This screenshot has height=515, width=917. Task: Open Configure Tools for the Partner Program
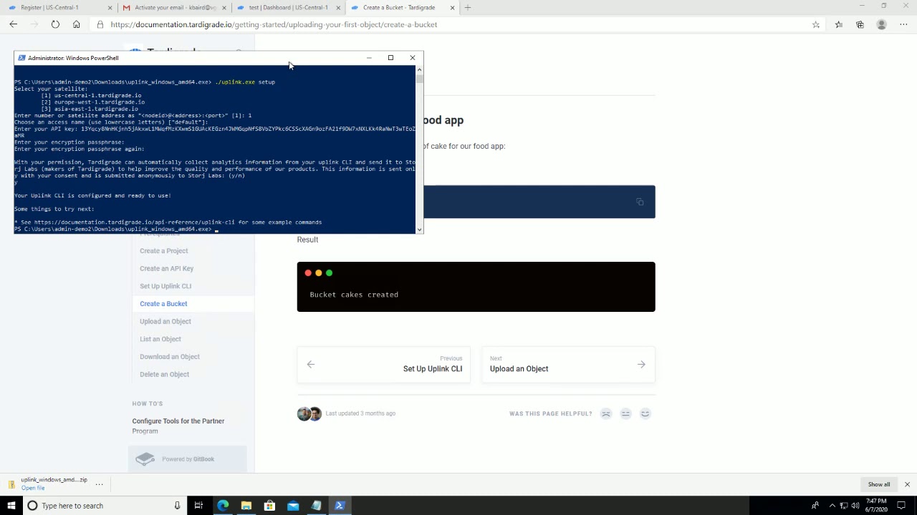click(x=178, y=426)
